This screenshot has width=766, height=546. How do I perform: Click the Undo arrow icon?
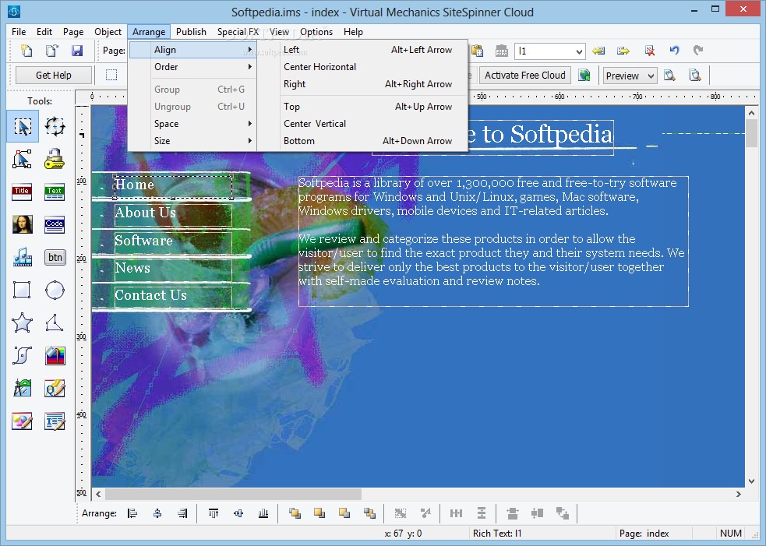click(674, 51)
